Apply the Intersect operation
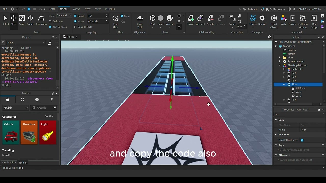The width and height of the screenshot is (326, 183). [200, 20]
